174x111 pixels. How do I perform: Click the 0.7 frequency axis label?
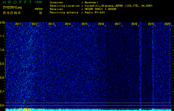[x=2, y=92]
